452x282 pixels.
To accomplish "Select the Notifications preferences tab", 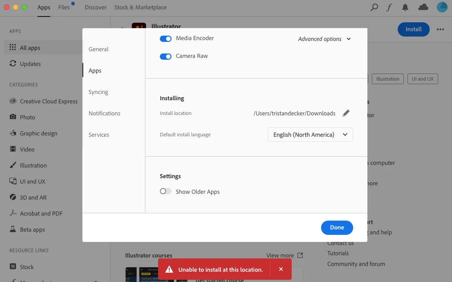I will pyautogui.click(x=104, y=113).
